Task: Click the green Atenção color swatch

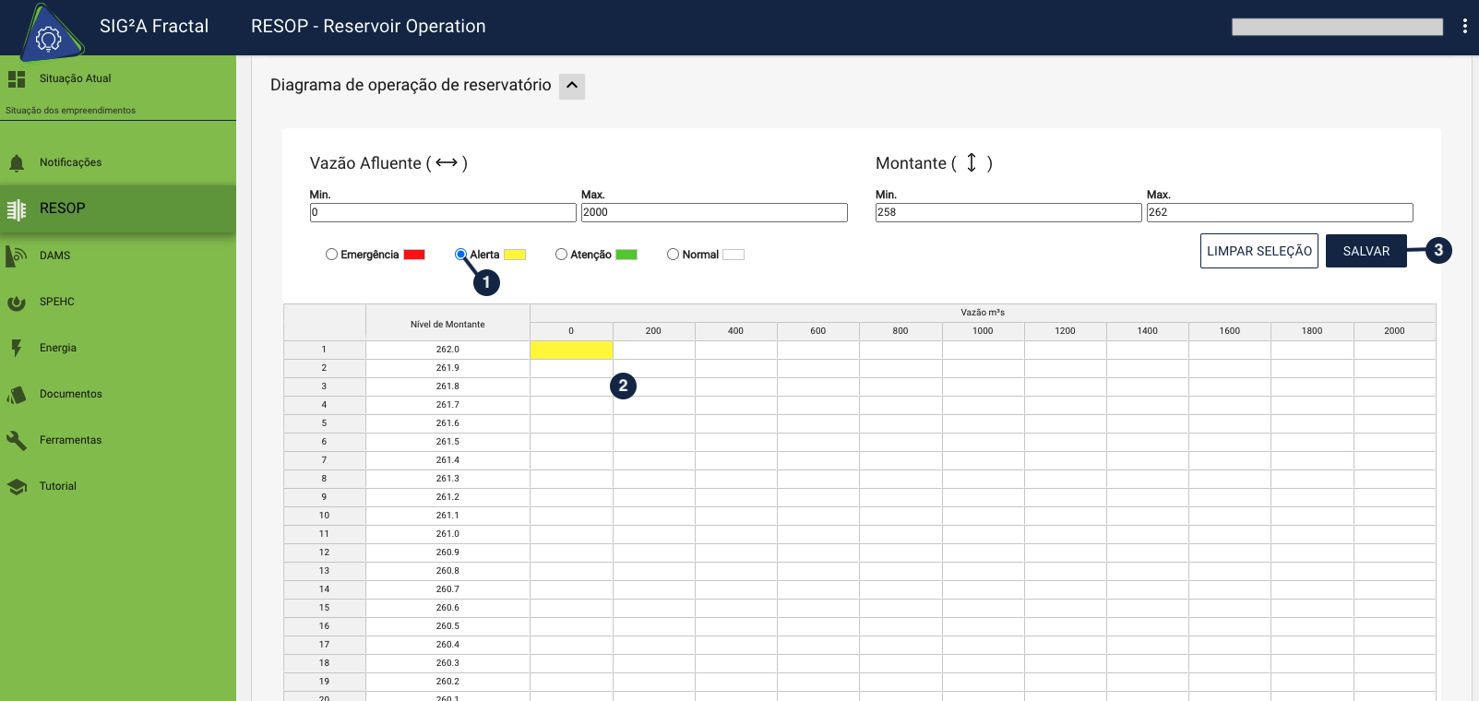Action: tap(626, 255)
